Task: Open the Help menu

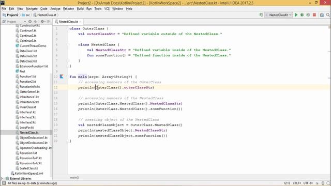Action: (129, 9)
